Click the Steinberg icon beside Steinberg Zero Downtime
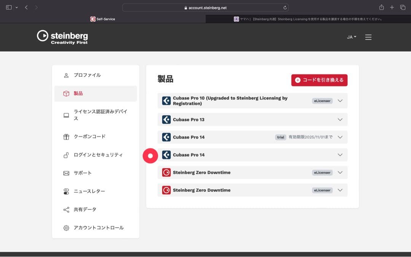This screenshot has width=411, height=257. click(x=166, y=172)
